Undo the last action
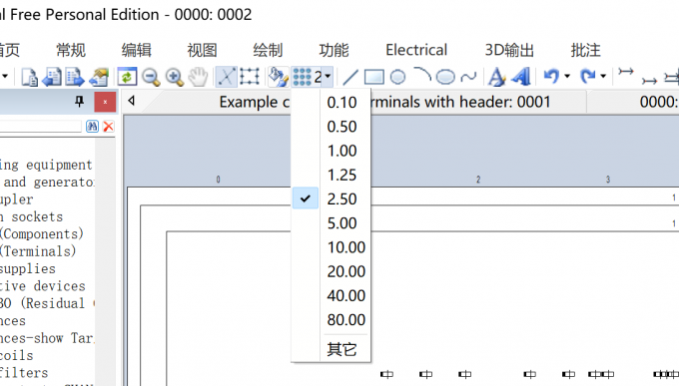Screen dimensions: 679x386 [551, 77]
